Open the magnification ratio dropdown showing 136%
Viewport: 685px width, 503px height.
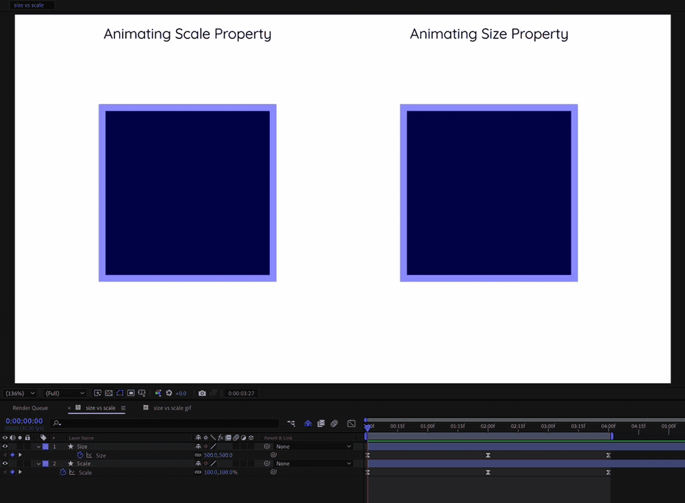[19, 393]
